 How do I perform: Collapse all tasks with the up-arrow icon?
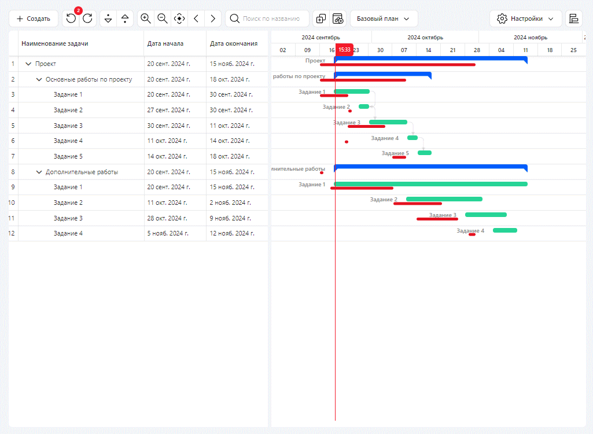(125, 19)
